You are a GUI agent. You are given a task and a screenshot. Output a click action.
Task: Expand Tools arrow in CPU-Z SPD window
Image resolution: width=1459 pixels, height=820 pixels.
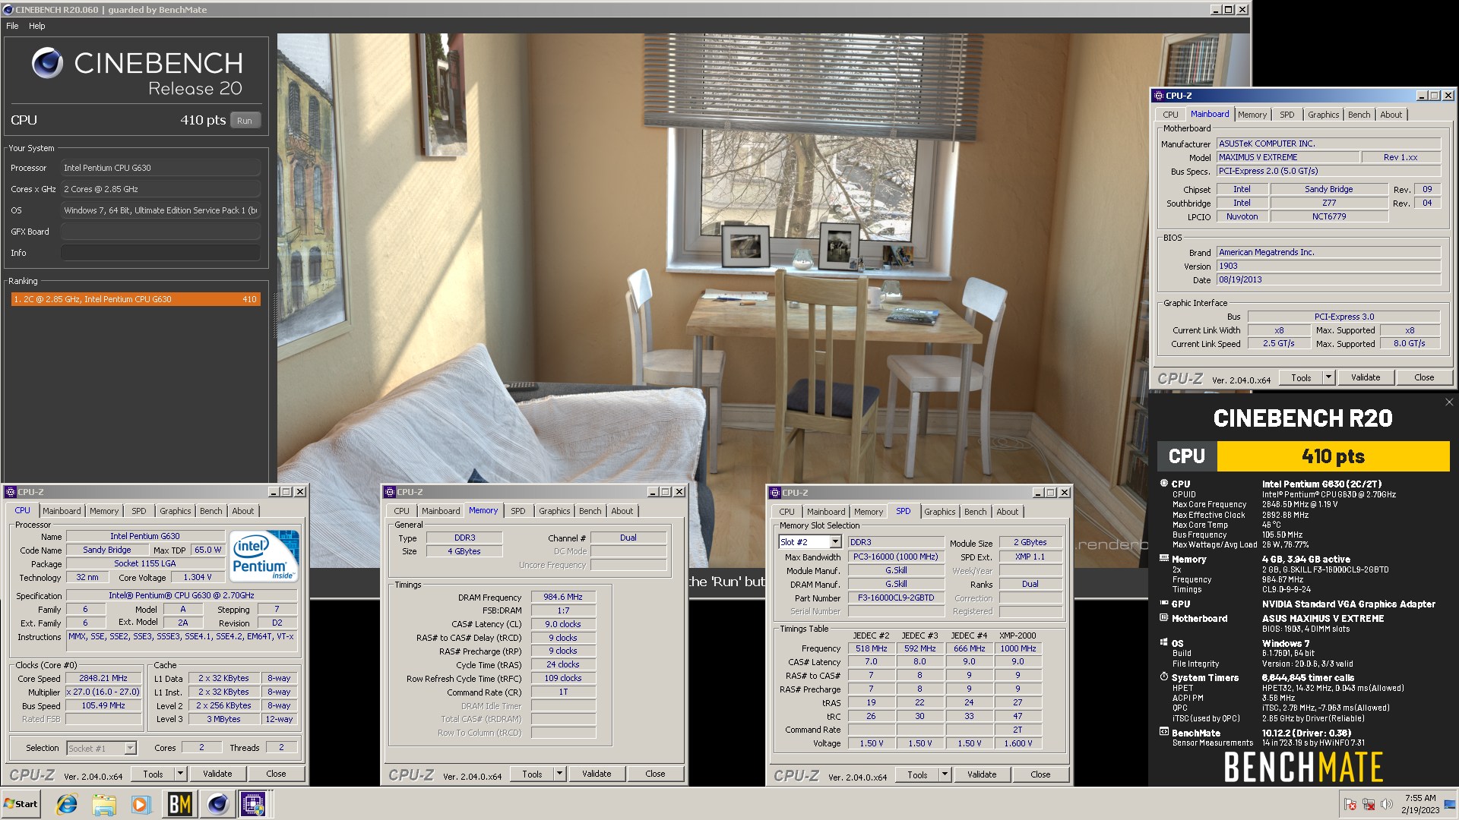point(945,774)
